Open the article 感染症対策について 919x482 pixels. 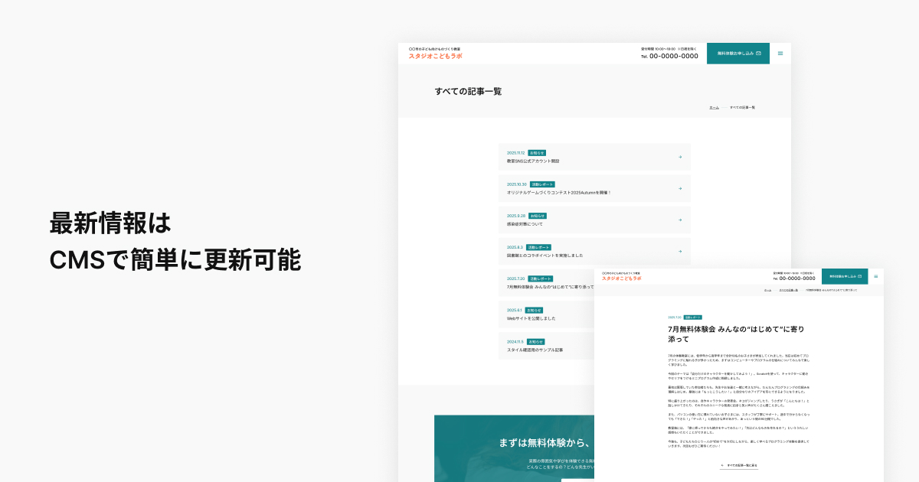525,224
